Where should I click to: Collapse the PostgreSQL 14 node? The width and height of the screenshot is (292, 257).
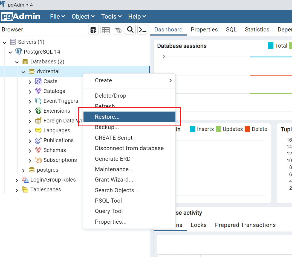tap(10, 52)
